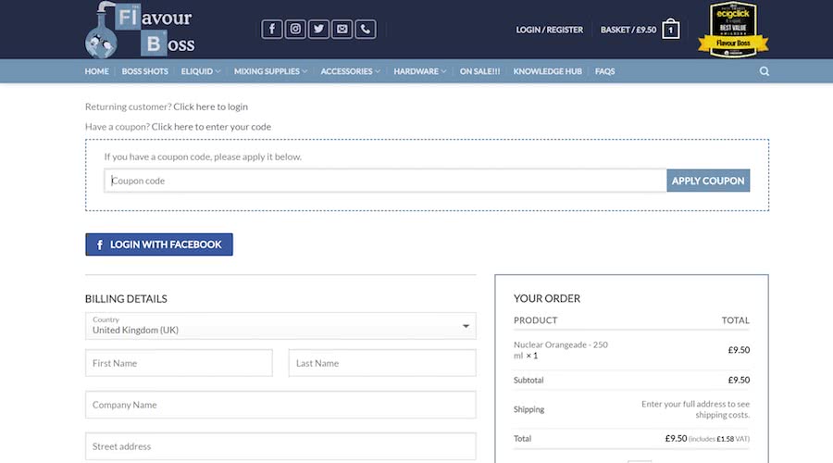833x463 pixels.
Task: Focus the First Name input field
Action: pos(179,363)
